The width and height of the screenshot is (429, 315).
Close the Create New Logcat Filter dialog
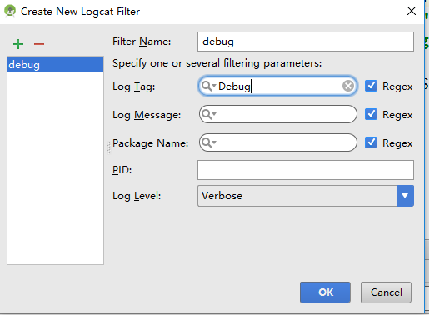(x=412, y=11)
